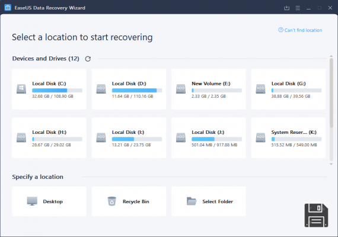This screenshot has width=338, height=237.
Task: Click the 501.04 MB / 917.88 MB size text
Action: [215, 145]
